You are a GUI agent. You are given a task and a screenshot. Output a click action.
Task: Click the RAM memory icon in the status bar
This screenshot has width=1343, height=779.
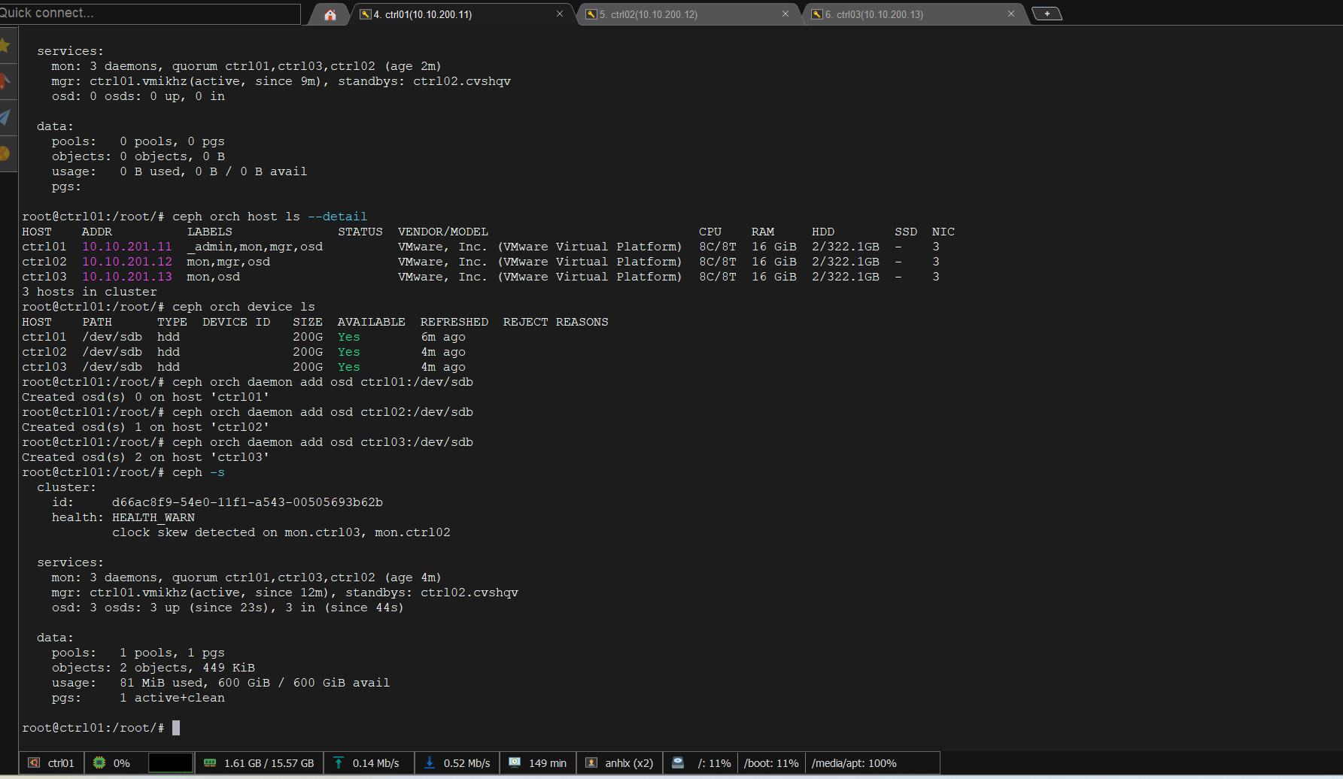[x=210, y=762]
